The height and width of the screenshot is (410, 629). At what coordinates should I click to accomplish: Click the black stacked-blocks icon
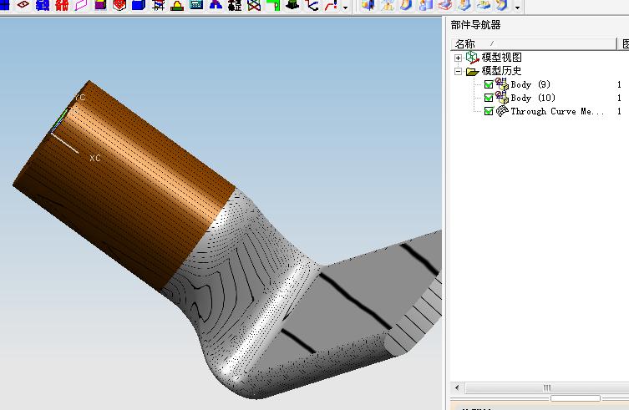click(x=235, y=5)
